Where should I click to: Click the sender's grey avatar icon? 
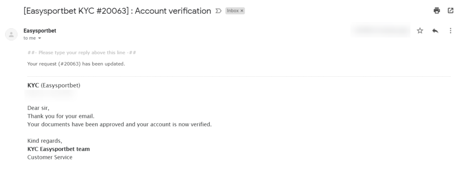click(11, 34)
